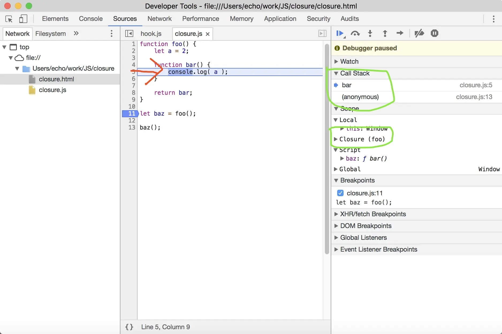
Task: Hide the file navigator sidebar
Action: [129, 33]
